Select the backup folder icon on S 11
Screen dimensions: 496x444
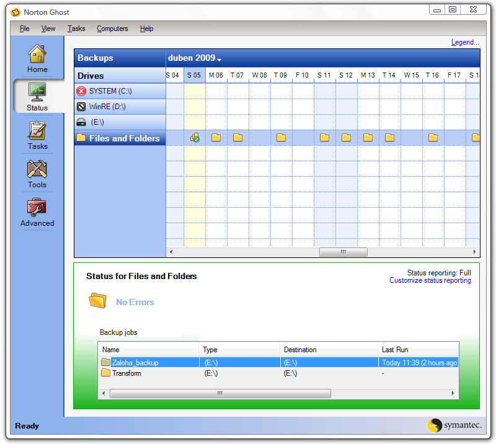[324, 138]
